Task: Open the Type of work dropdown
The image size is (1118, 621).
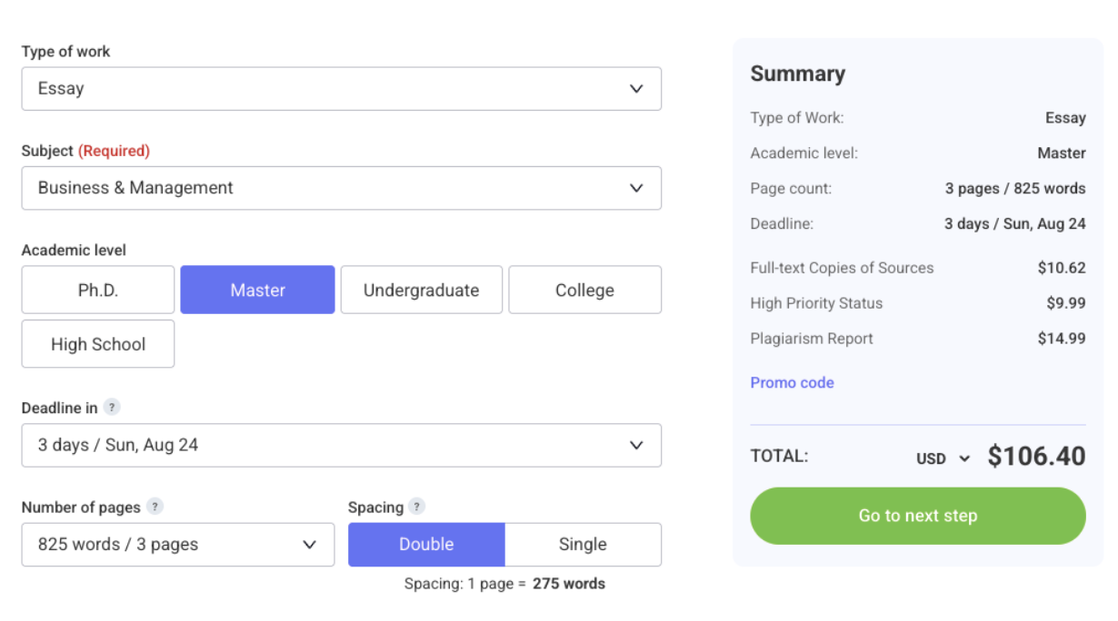Action: pos(341,89)
